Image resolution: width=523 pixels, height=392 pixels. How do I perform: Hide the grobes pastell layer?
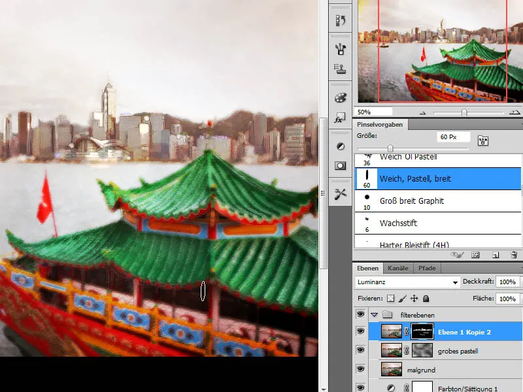[x=361, y=350]
